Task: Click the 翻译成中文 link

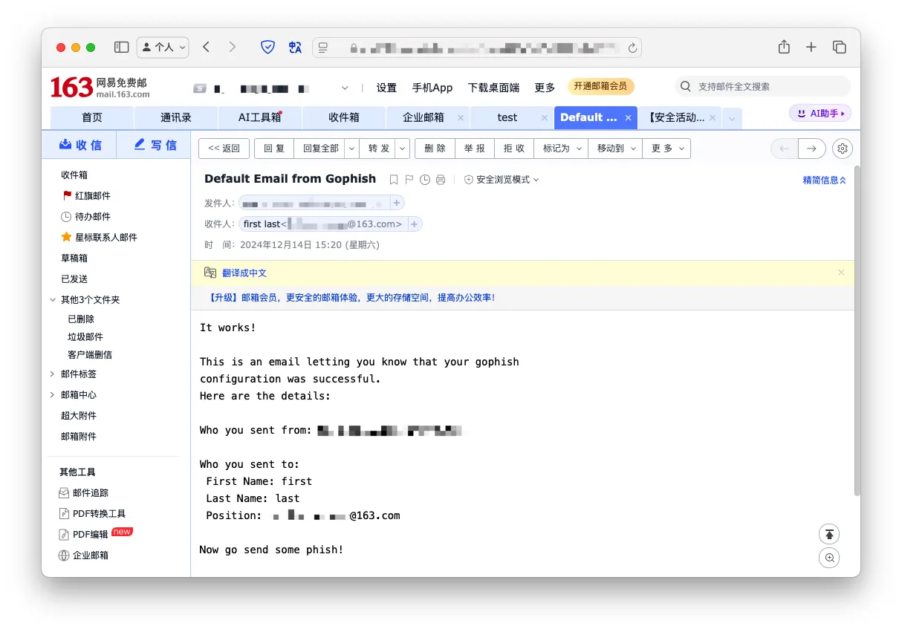Action: (x=244, y=273)
